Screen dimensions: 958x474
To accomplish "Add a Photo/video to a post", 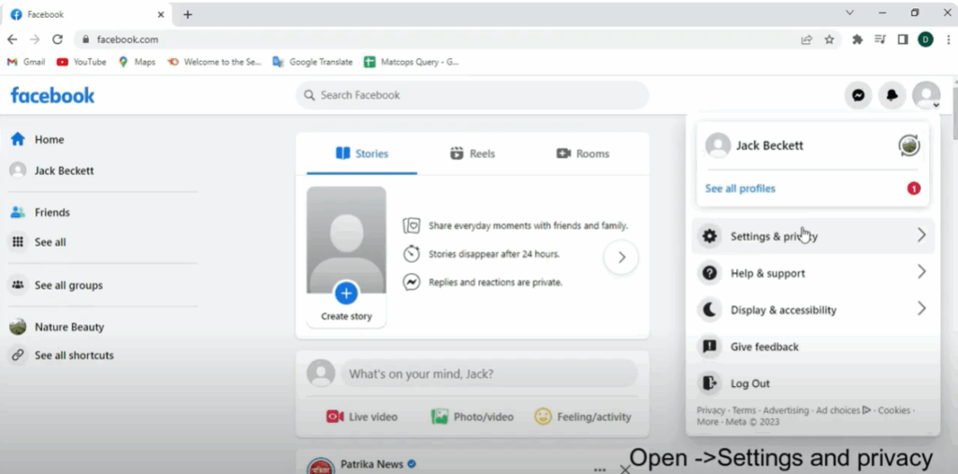I will 472,417.
